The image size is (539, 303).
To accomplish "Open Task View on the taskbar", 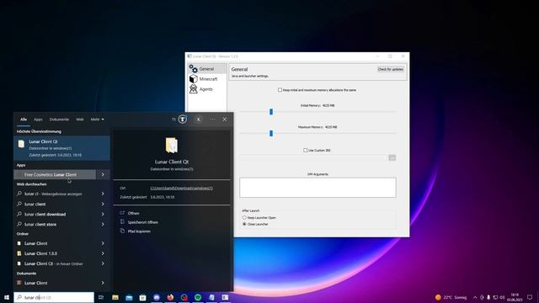I will tap(101, 297).
